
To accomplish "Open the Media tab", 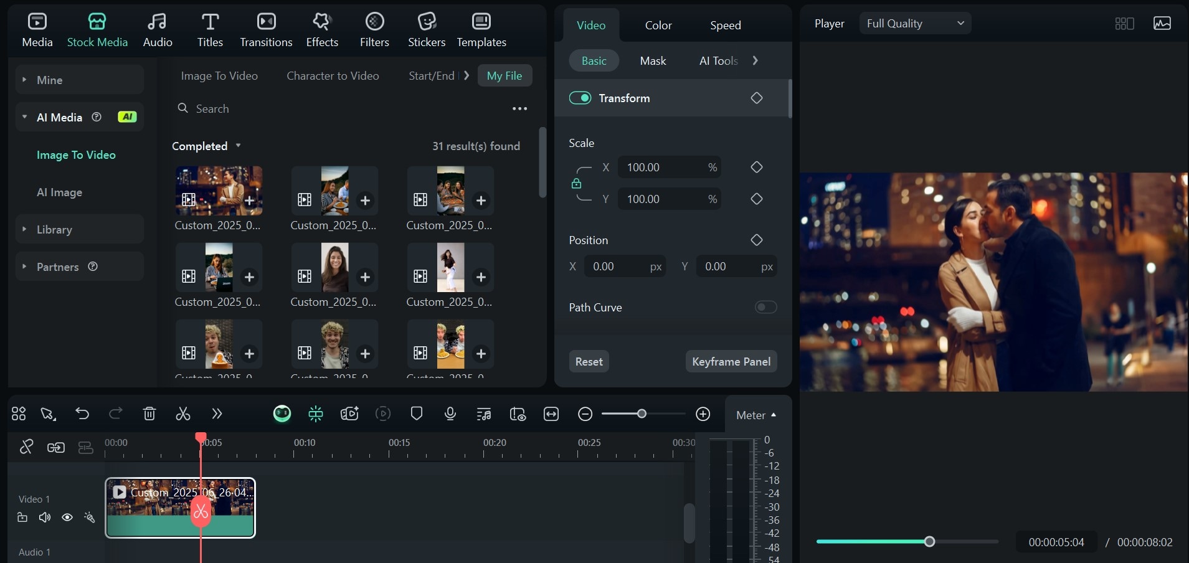I will (x=37, y=30).
